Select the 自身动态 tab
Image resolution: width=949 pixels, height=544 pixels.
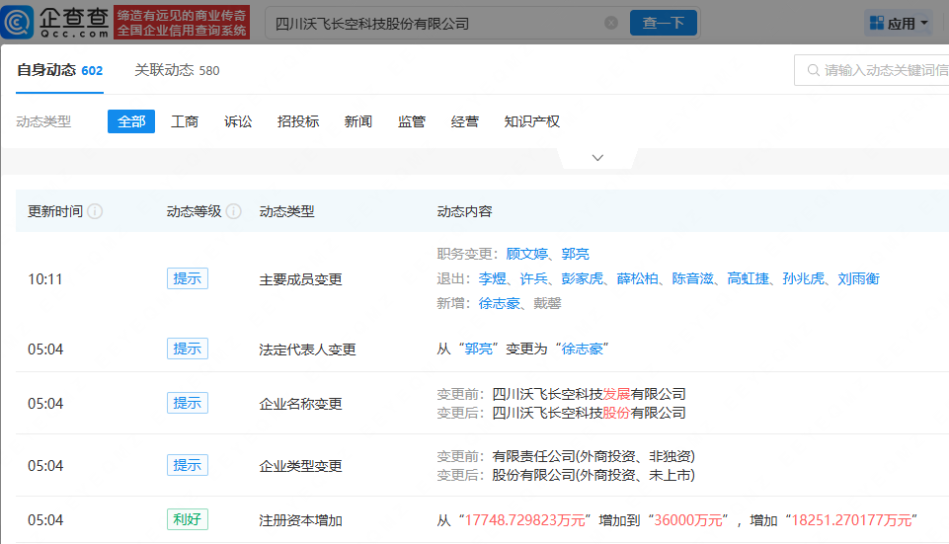[59, 70]
